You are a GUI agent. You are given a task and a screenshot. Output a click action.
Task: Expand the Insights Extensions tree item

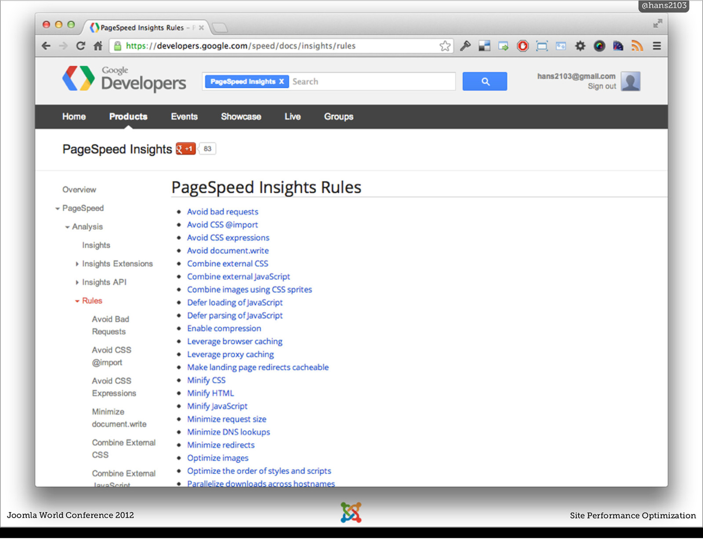(x=77, y=264)
